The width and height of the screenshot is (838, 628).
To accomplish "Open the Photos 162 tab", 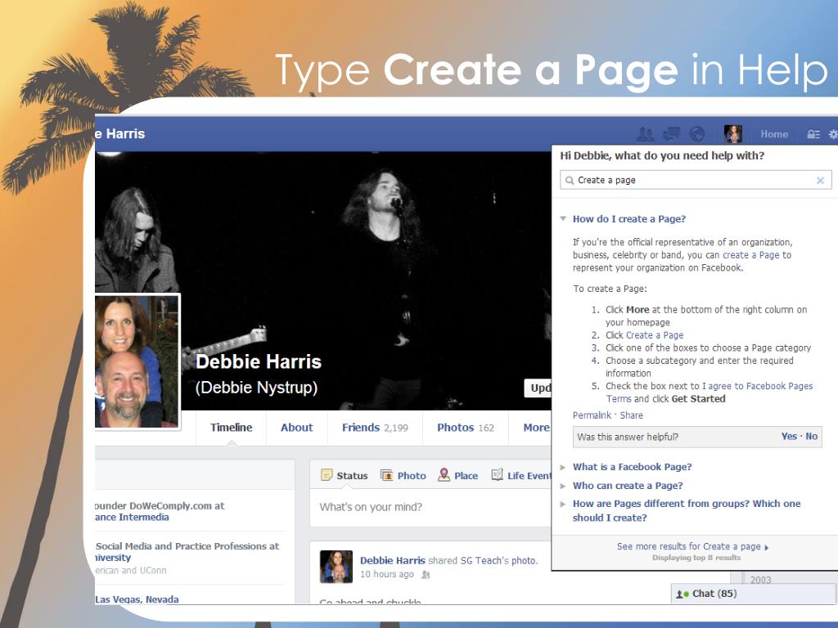I will (465, 427).
